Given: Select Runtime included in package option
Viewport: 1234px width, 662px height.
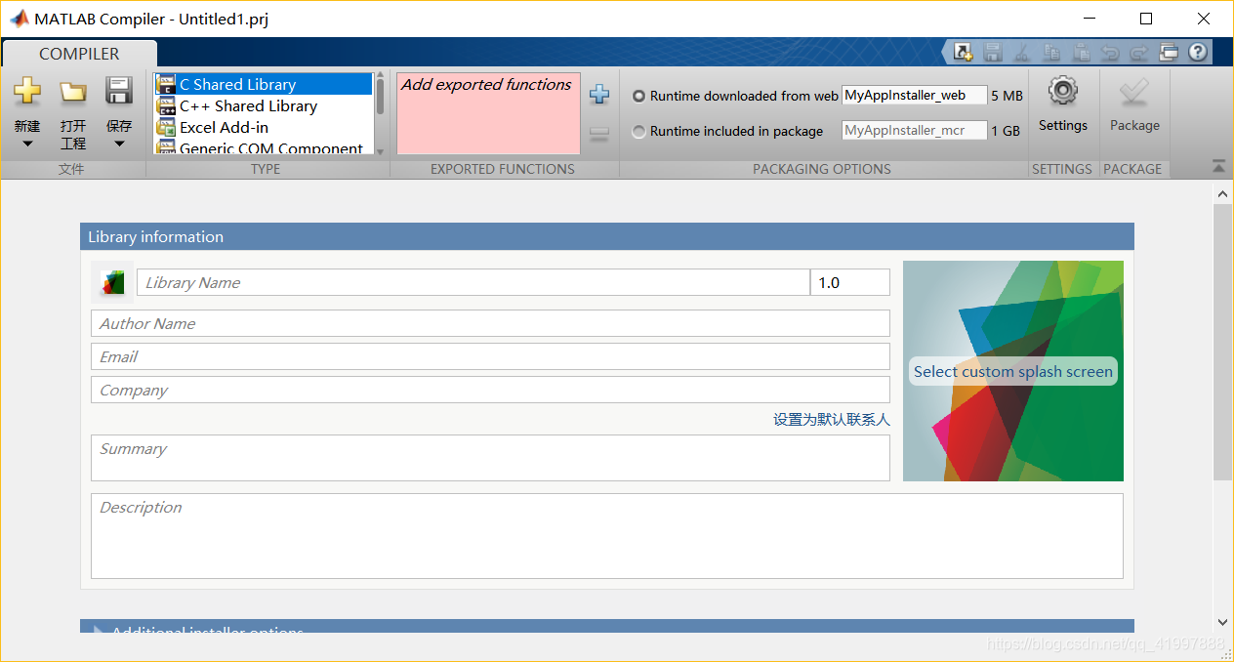Looking at the screenshot, I should click(x=638, y=131).
